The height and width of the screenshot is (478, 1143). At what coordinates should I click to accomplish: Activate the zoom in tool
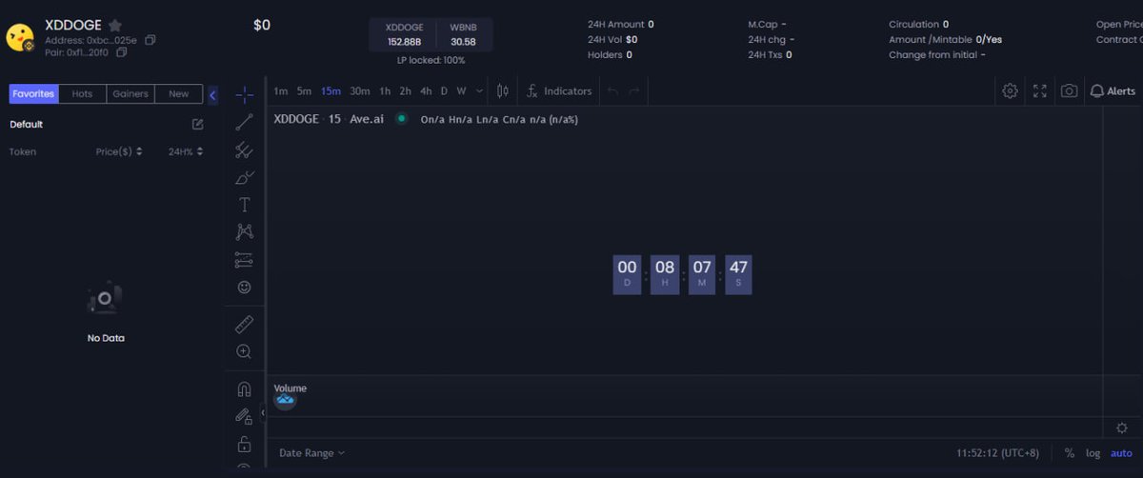point(244,351)
